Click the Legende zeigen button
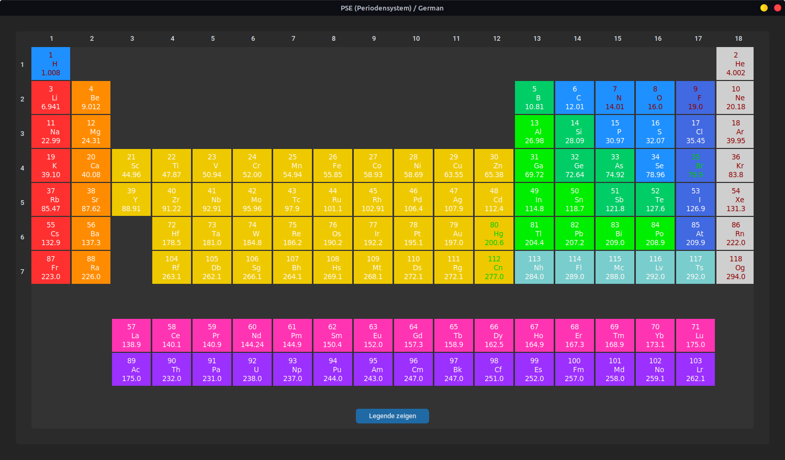 (392, 416)
